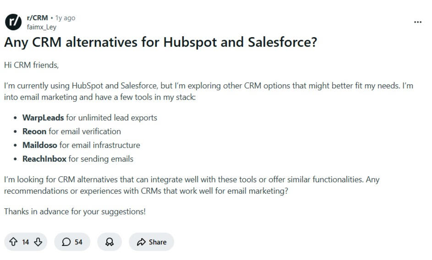Click the bold Reoon tool name
This screenshot has height=260, width=432.
tap(34, 131)
